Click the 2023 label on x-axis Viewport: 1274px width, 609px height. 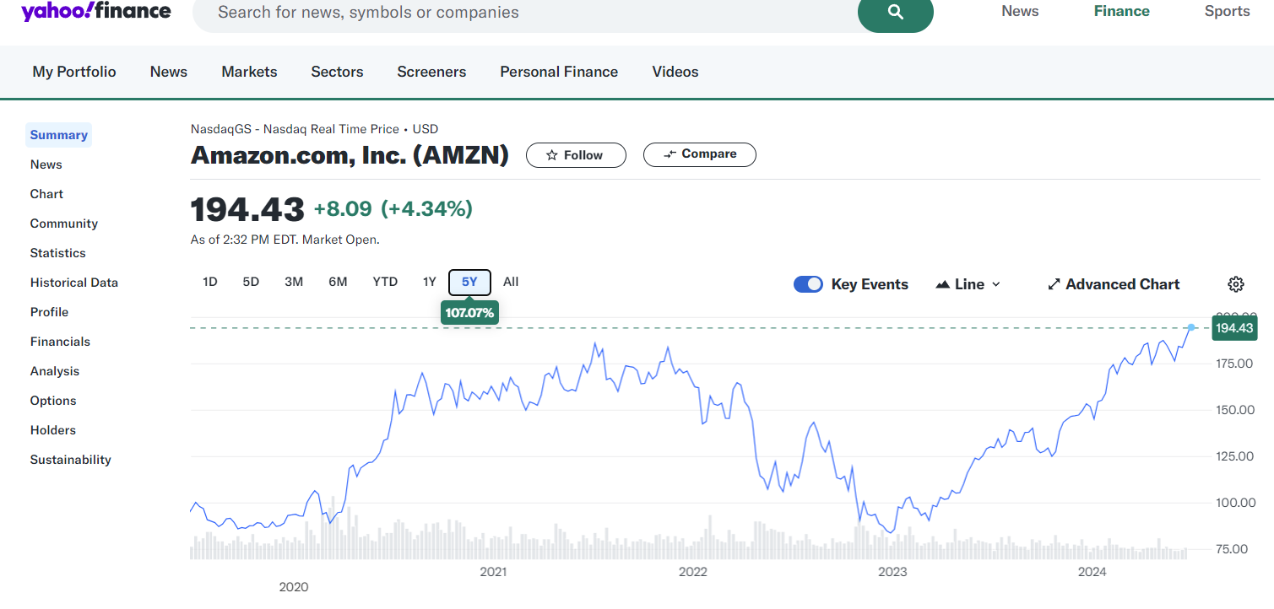[892, 572]
